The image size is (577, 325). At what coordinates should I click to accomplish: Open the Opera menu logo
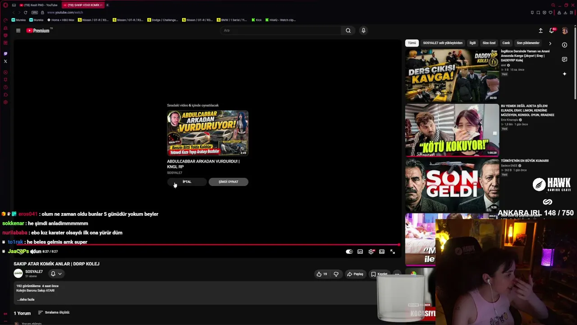click(5, 5)
